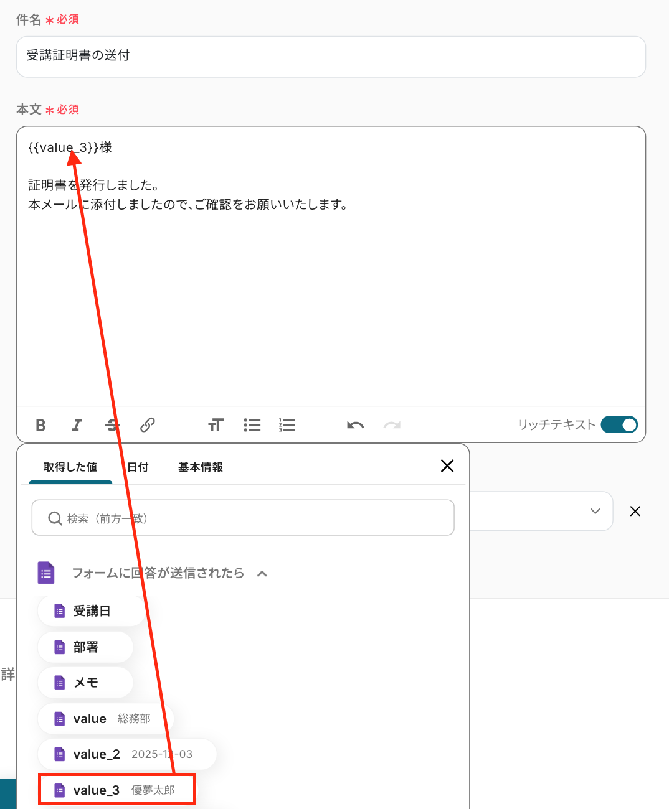Click the 検索 search field
Image resolution: width=669 pixels, height=809 pixels.
243,518
